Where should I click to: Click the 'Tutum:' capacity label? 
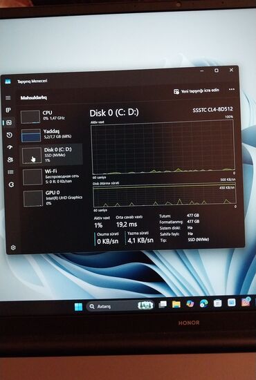(x=165, y=216)
